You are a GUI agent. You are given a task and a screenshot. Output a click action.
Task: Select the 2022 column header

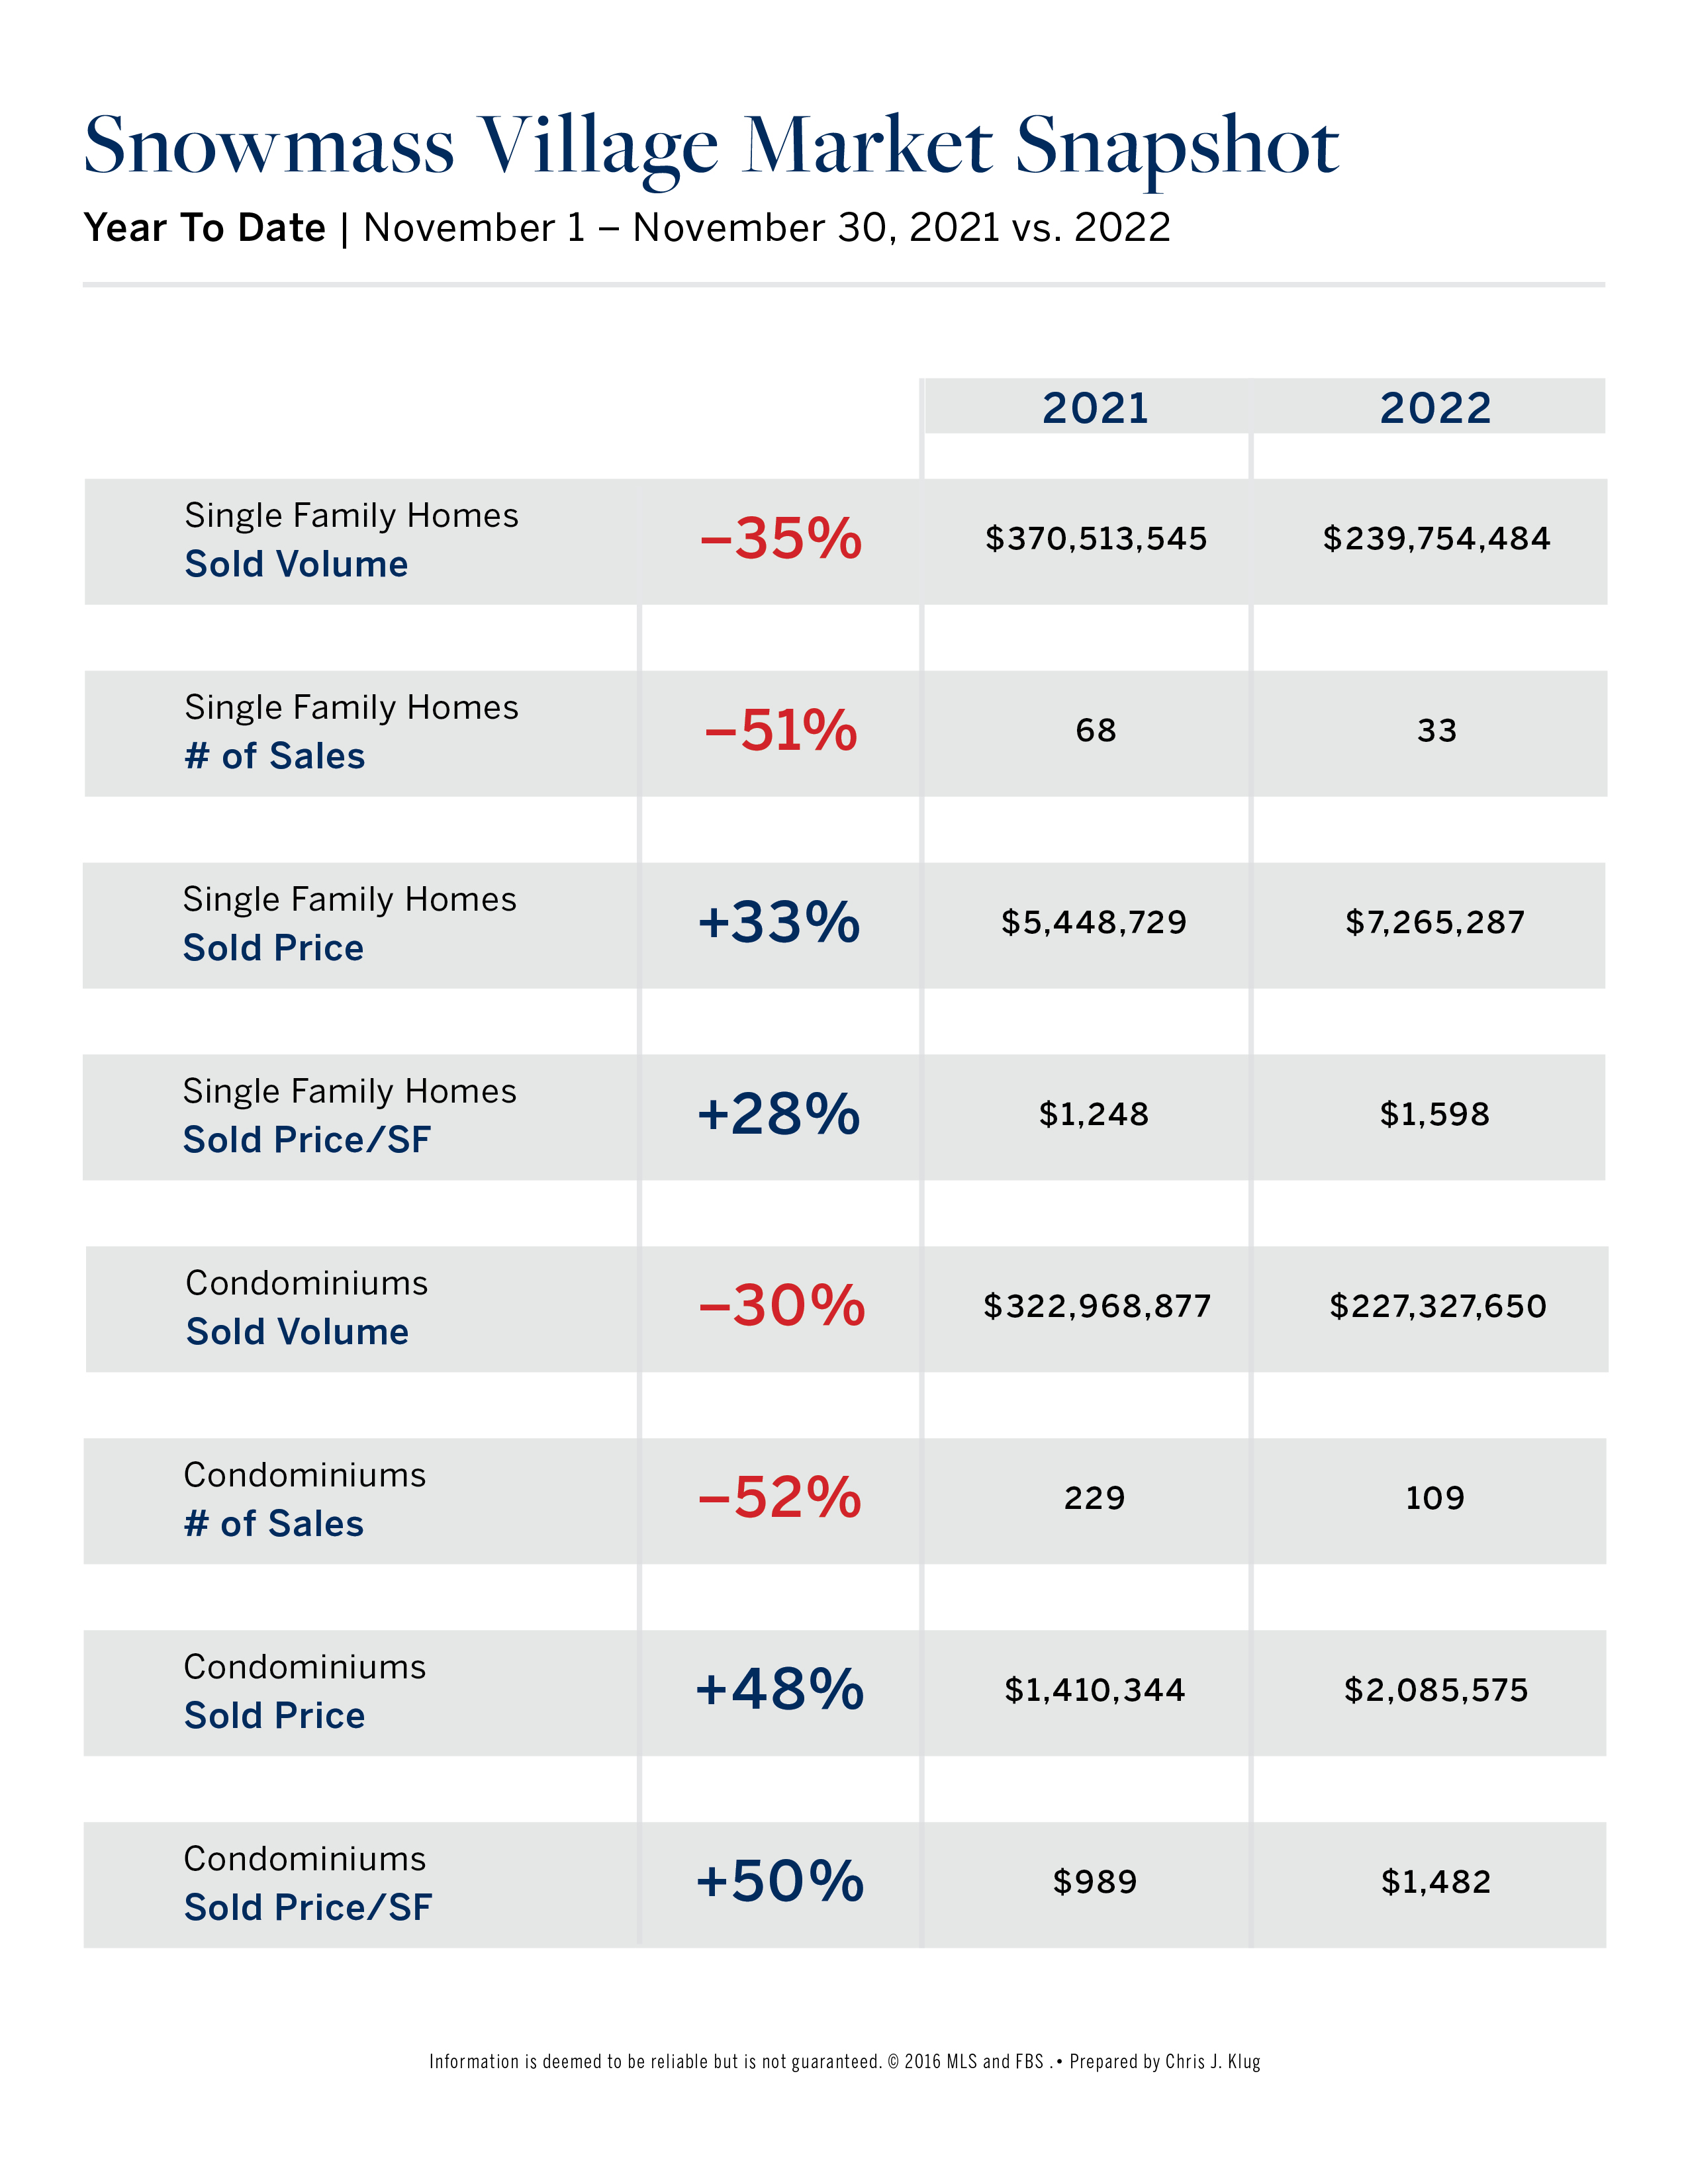(x=1435, y=408)
